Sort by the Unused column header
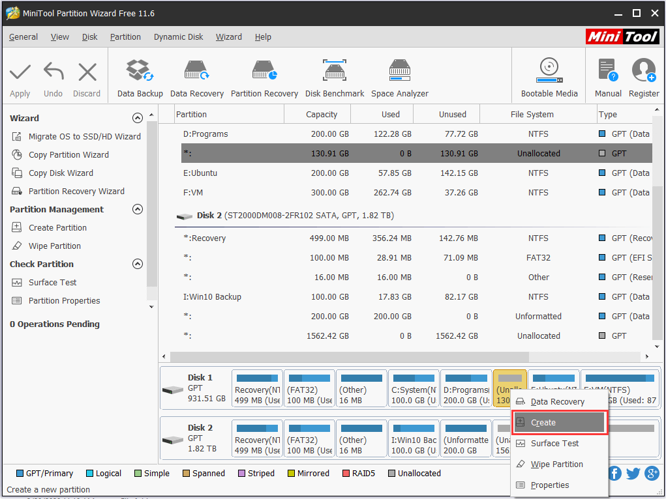 pyautogui.click(x=446, y=115)
